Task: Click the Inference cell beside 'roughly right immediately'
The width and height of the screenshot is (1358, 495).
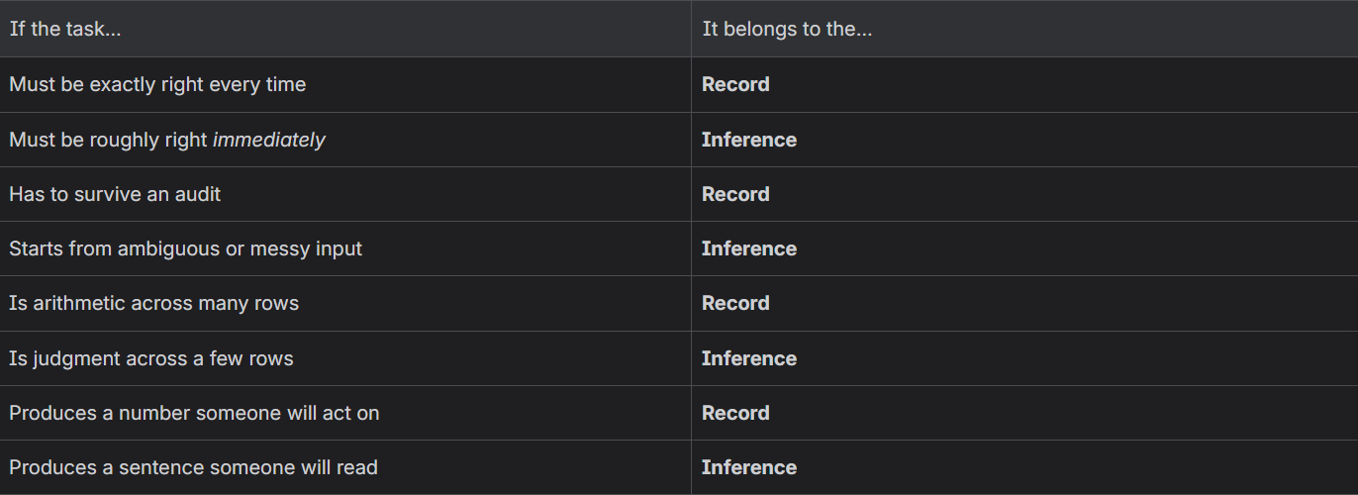Action: pos(1024,140)
